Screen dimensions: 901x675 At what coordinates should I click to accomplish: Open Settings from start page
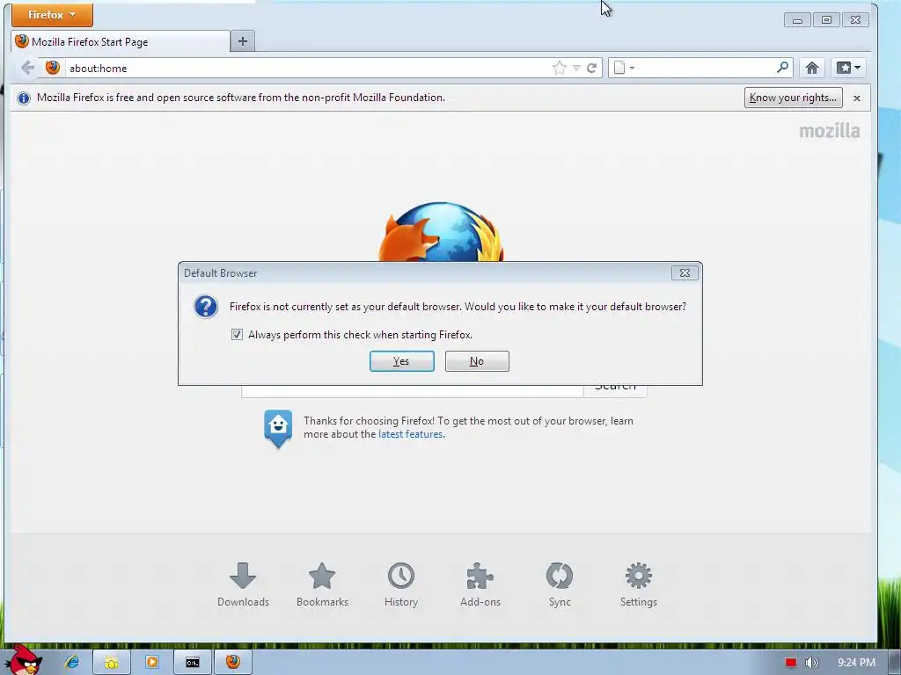pos(639,584)
